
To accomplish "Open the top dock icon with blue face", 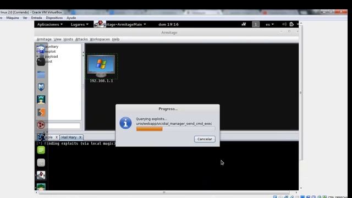I will [41, 49].
